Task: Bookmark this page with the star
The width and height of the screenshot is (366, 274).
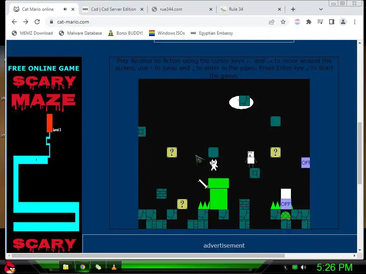Action: click(x=283, y=22)
